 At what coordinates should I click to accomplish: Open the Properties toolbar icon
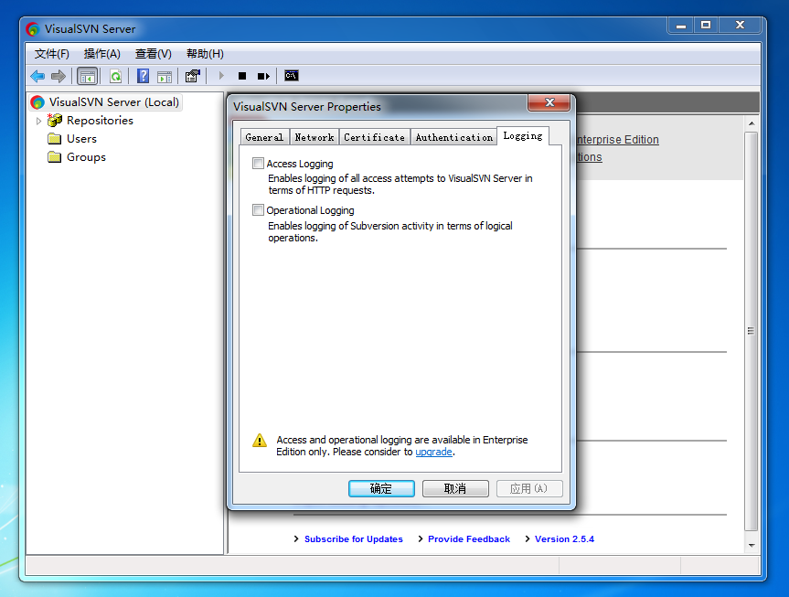193,76
